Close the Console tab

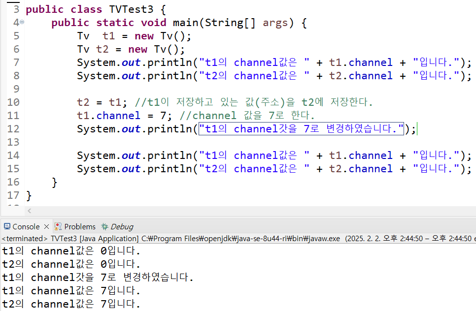tap(46, 226)
